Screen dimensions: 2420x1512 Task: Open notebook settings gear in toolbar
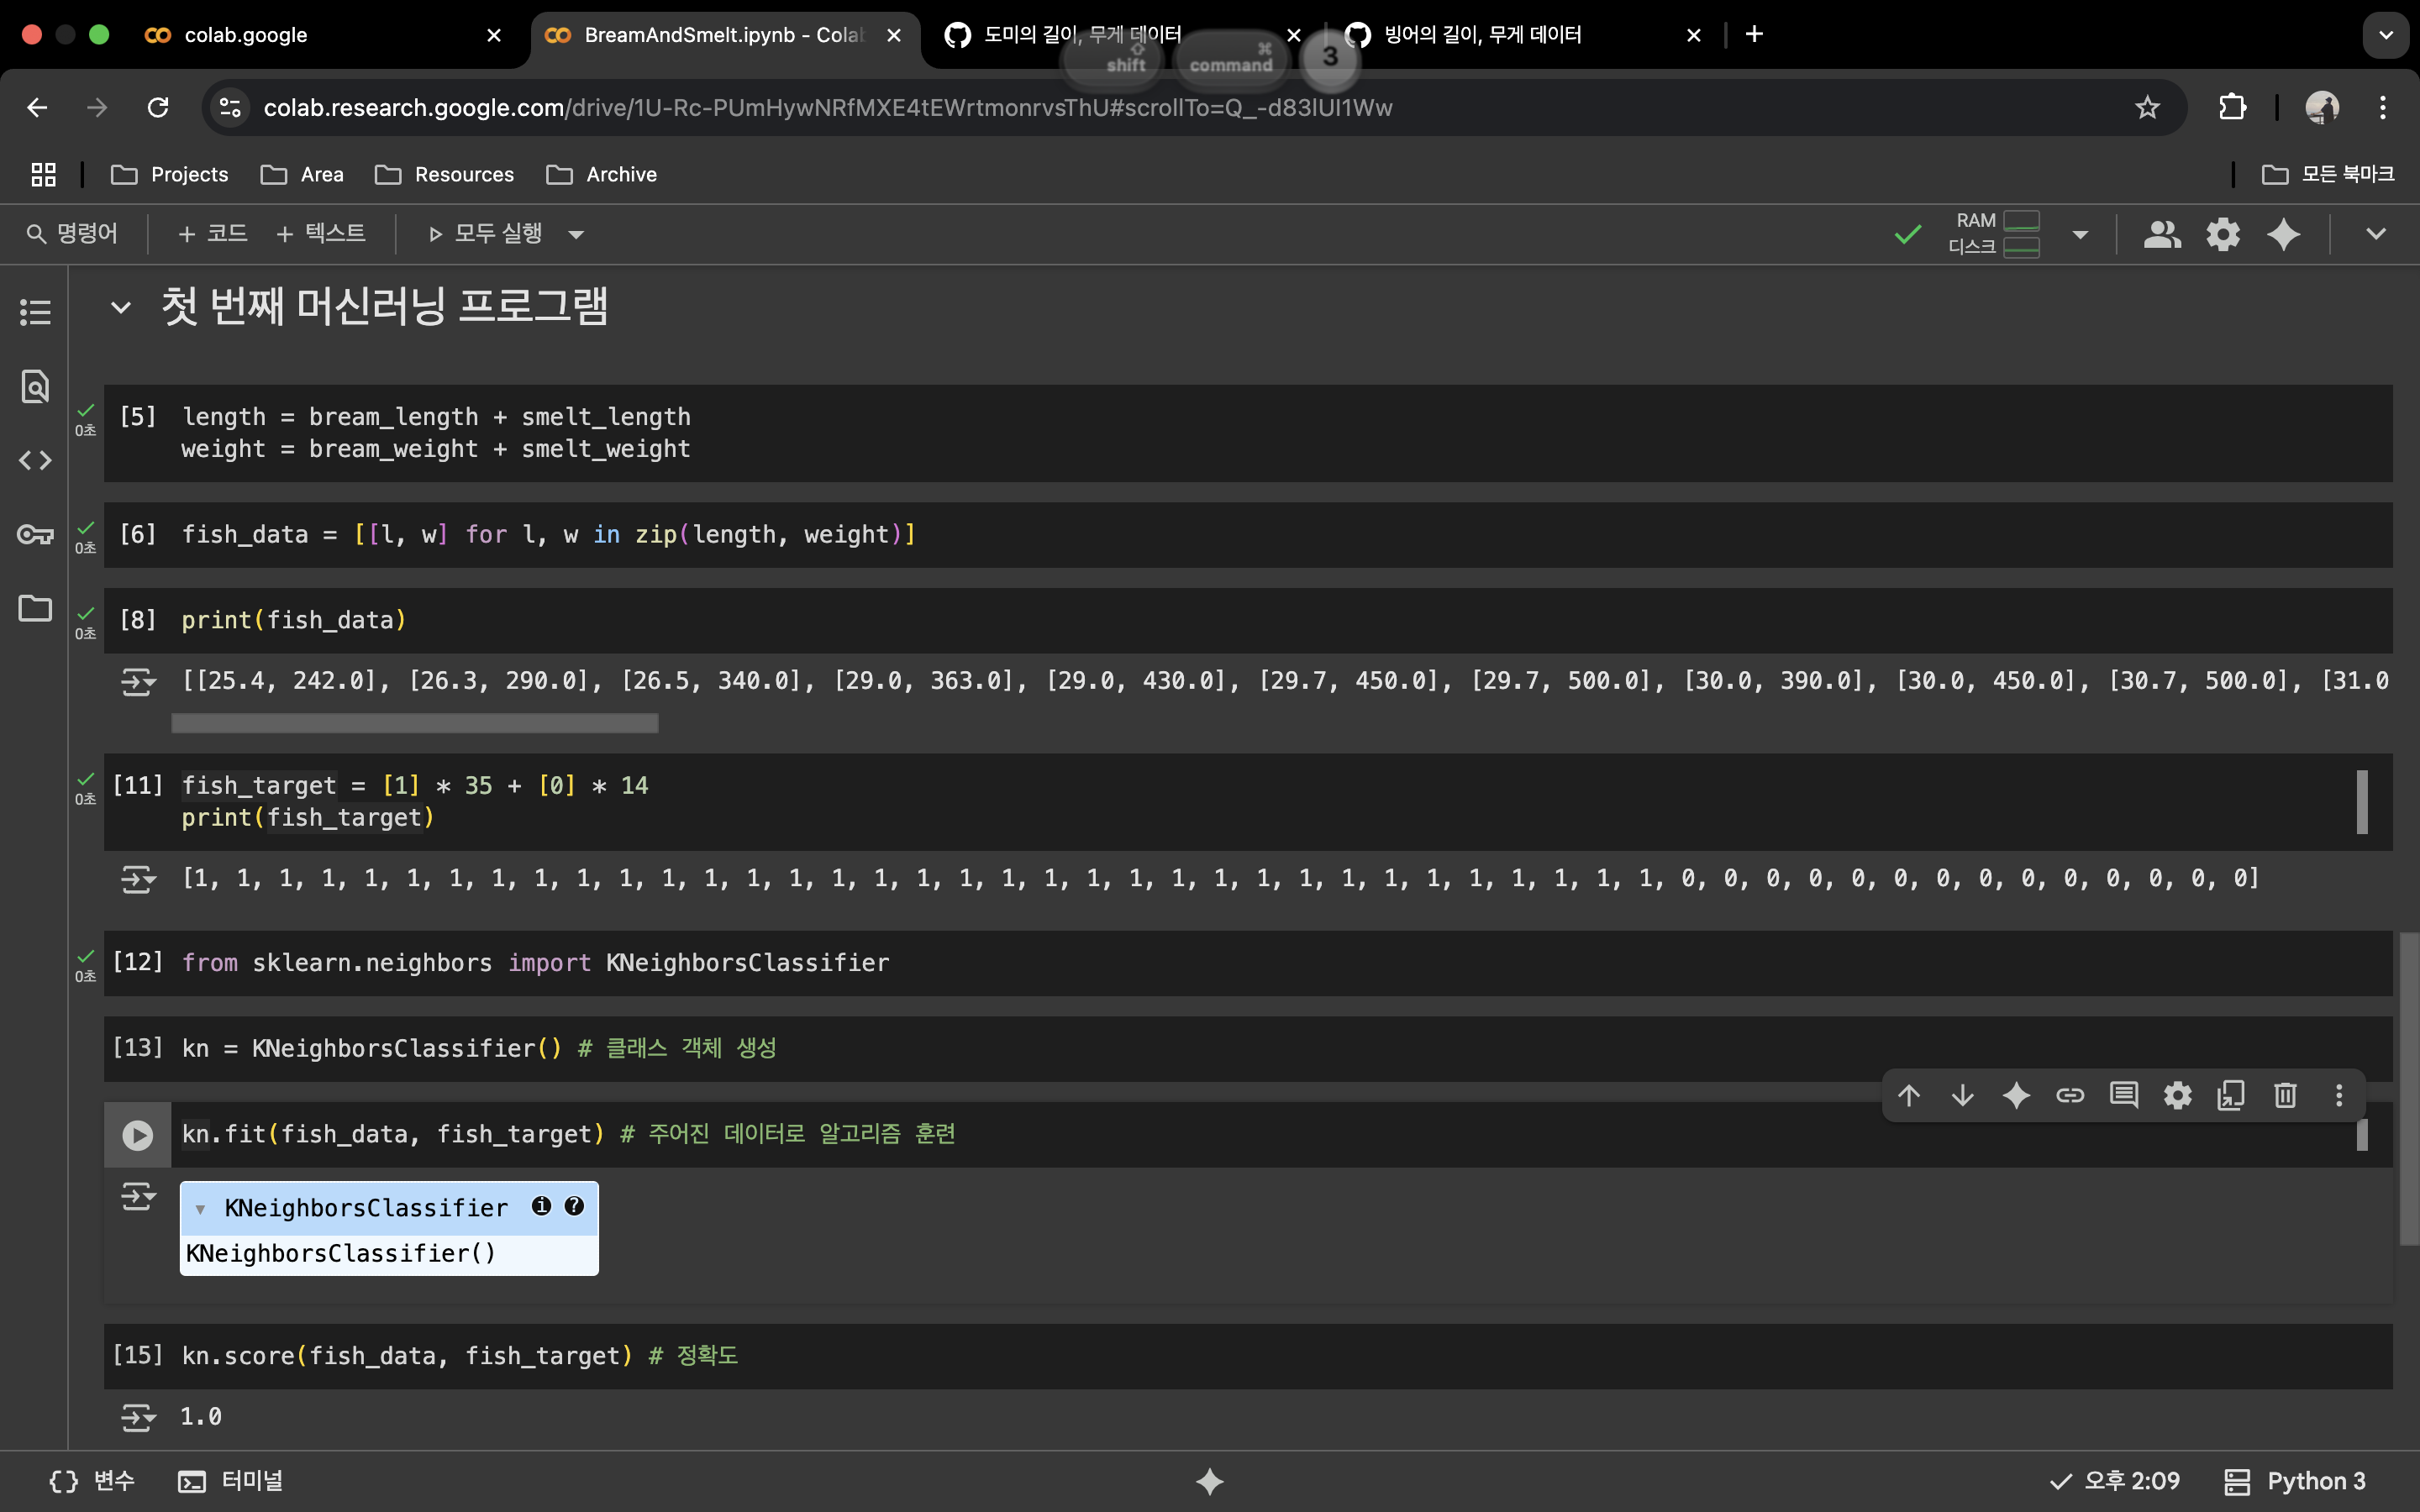[2222, 234]
